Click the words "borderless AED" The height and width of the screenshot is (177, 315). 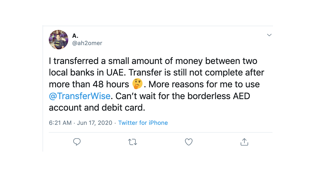[x=219, y=96]
